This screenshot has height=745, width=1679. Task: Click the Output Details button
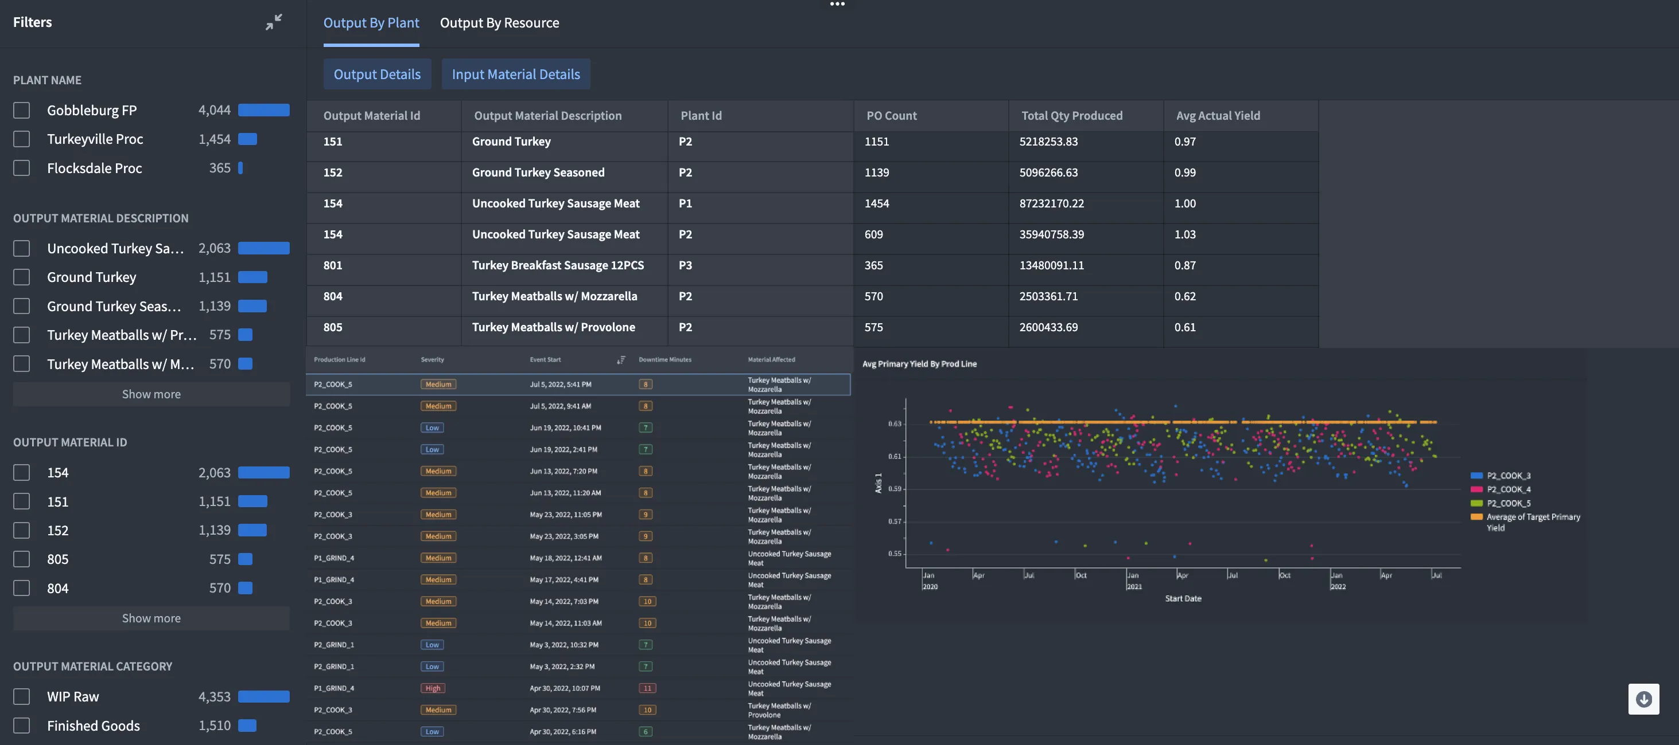pyautogui.click(x=377, y=74)
